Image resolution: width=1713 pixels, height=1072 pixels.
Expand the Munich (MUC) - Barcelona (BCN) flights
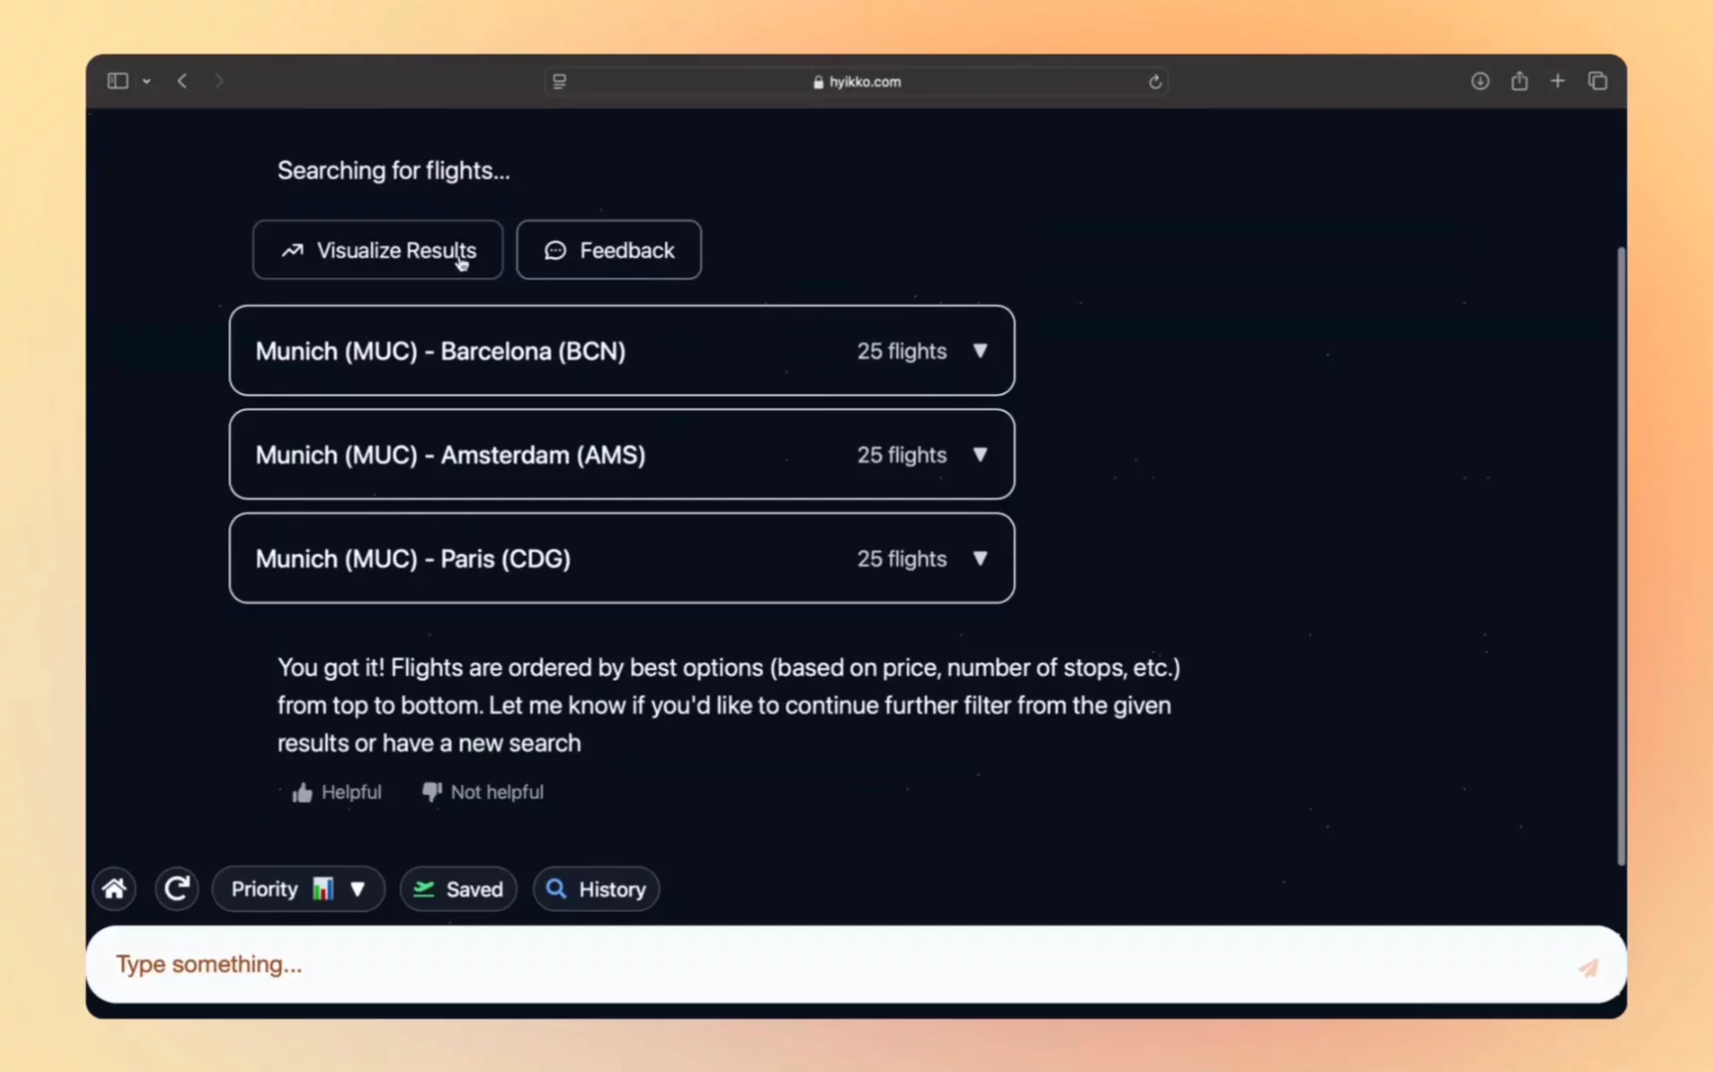pyautogui.click(x=622, y=350)
